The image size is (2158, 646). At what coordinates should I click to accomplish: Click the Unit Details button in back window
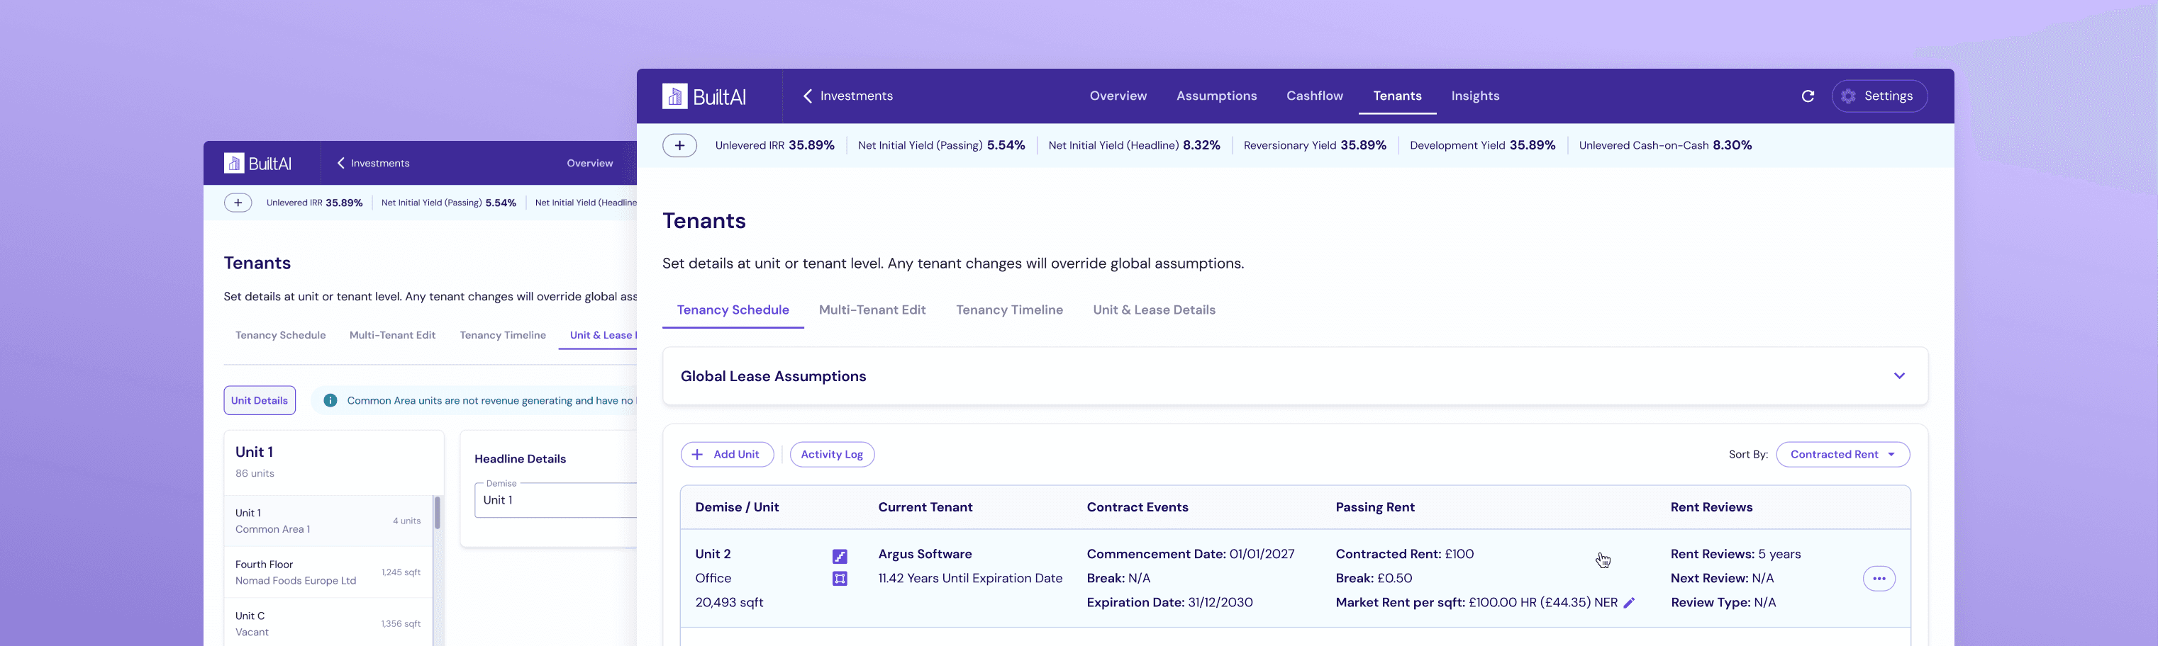pos(260,400)
